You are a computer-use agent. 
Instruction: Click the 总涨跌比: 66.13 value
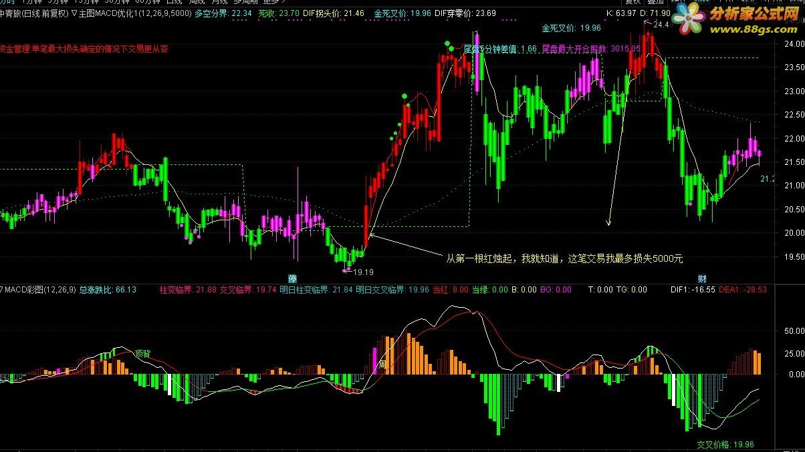(108, 290)
